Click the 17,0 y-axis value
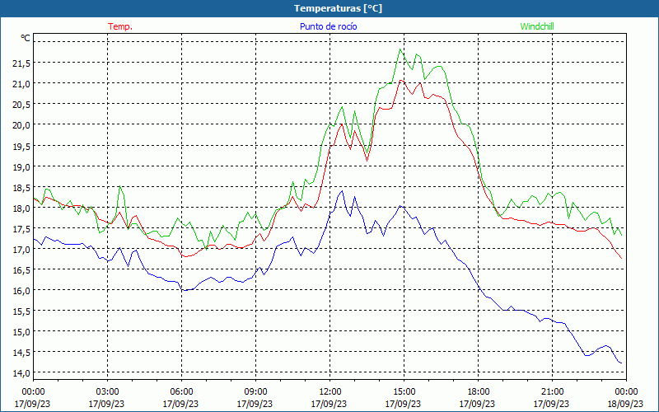 click(x=21, y=249)
